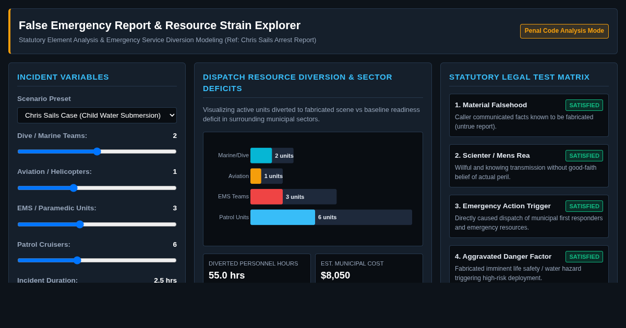Viewport: 626px width, 328px height.
Task: Click the 'INCIDENT VARIABLES' panel heading
Action: tap(63, 77)
